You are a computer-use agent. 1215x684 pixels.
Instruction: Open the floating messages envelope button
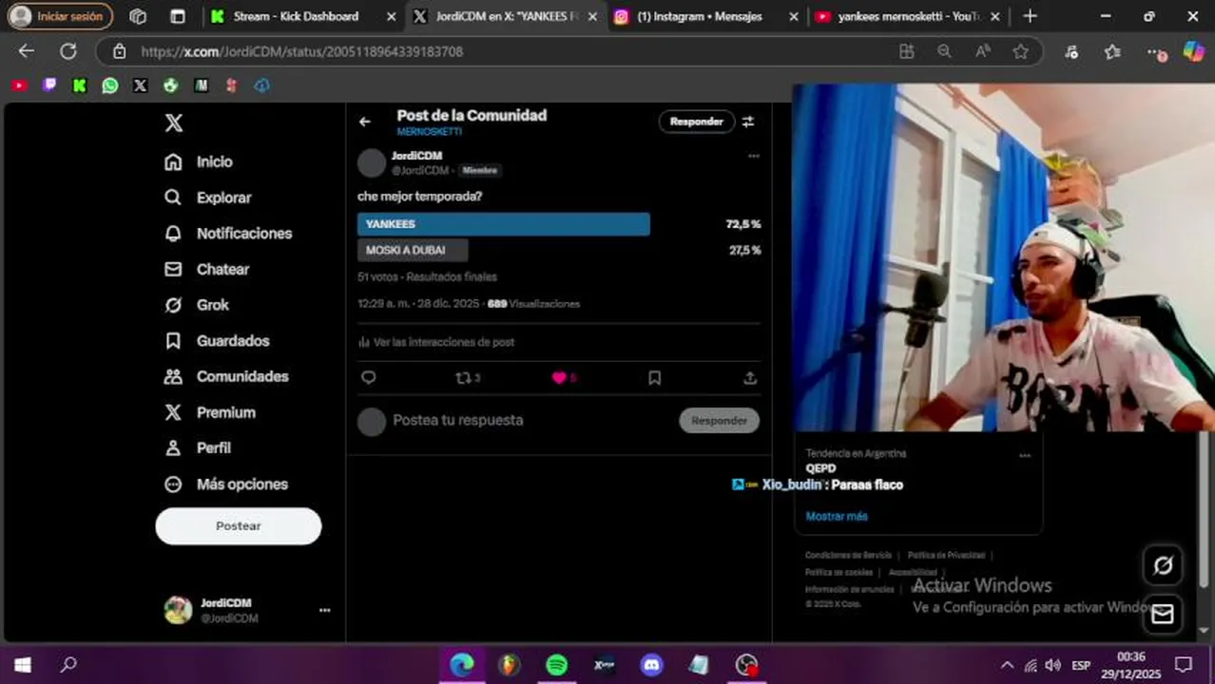(1163, 615)
